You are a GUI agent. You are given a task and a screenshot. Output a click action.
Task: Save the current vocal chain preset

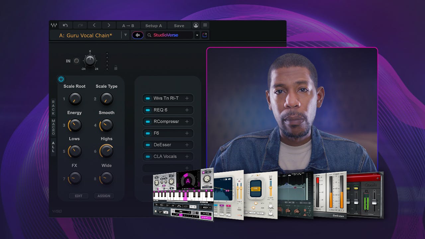pos(179,25)
